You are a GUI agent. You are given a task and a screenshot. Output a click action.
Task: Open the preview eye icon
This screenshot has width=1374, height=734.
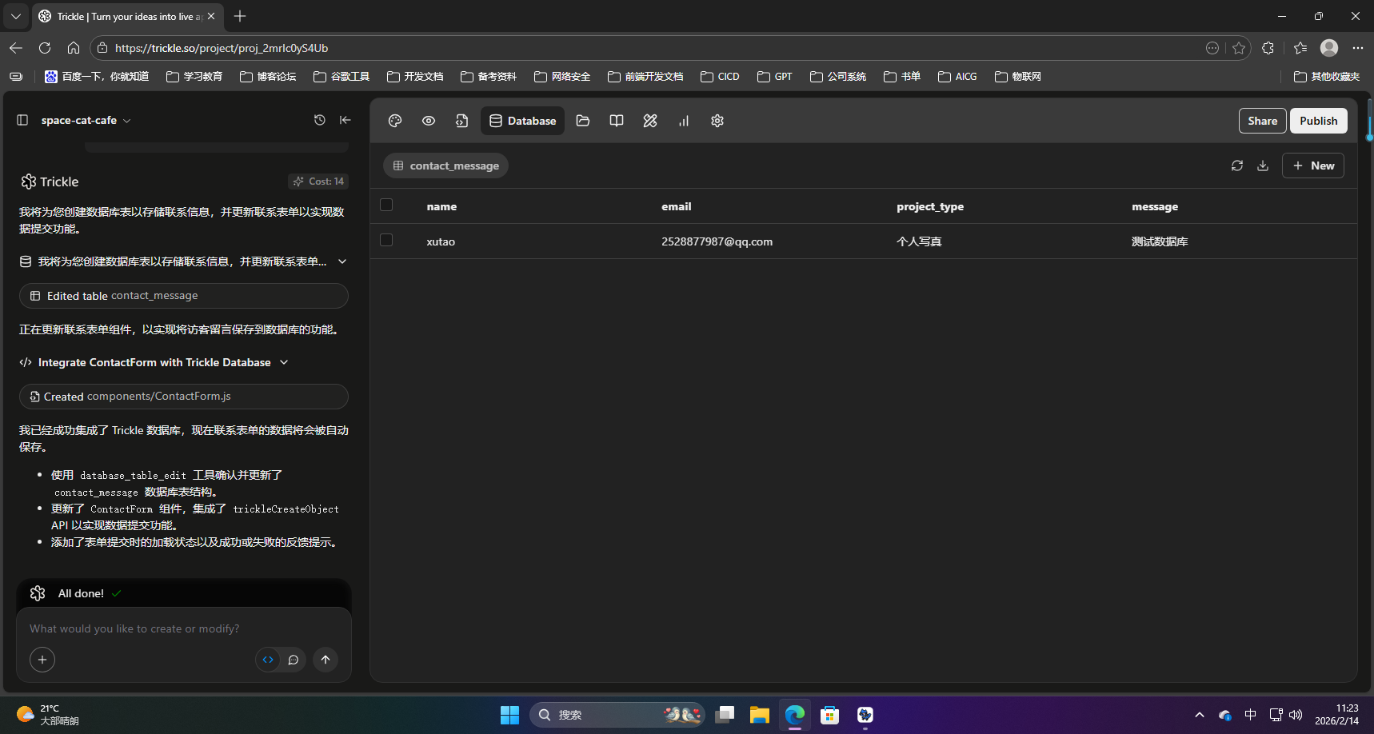tap(429, 121)
